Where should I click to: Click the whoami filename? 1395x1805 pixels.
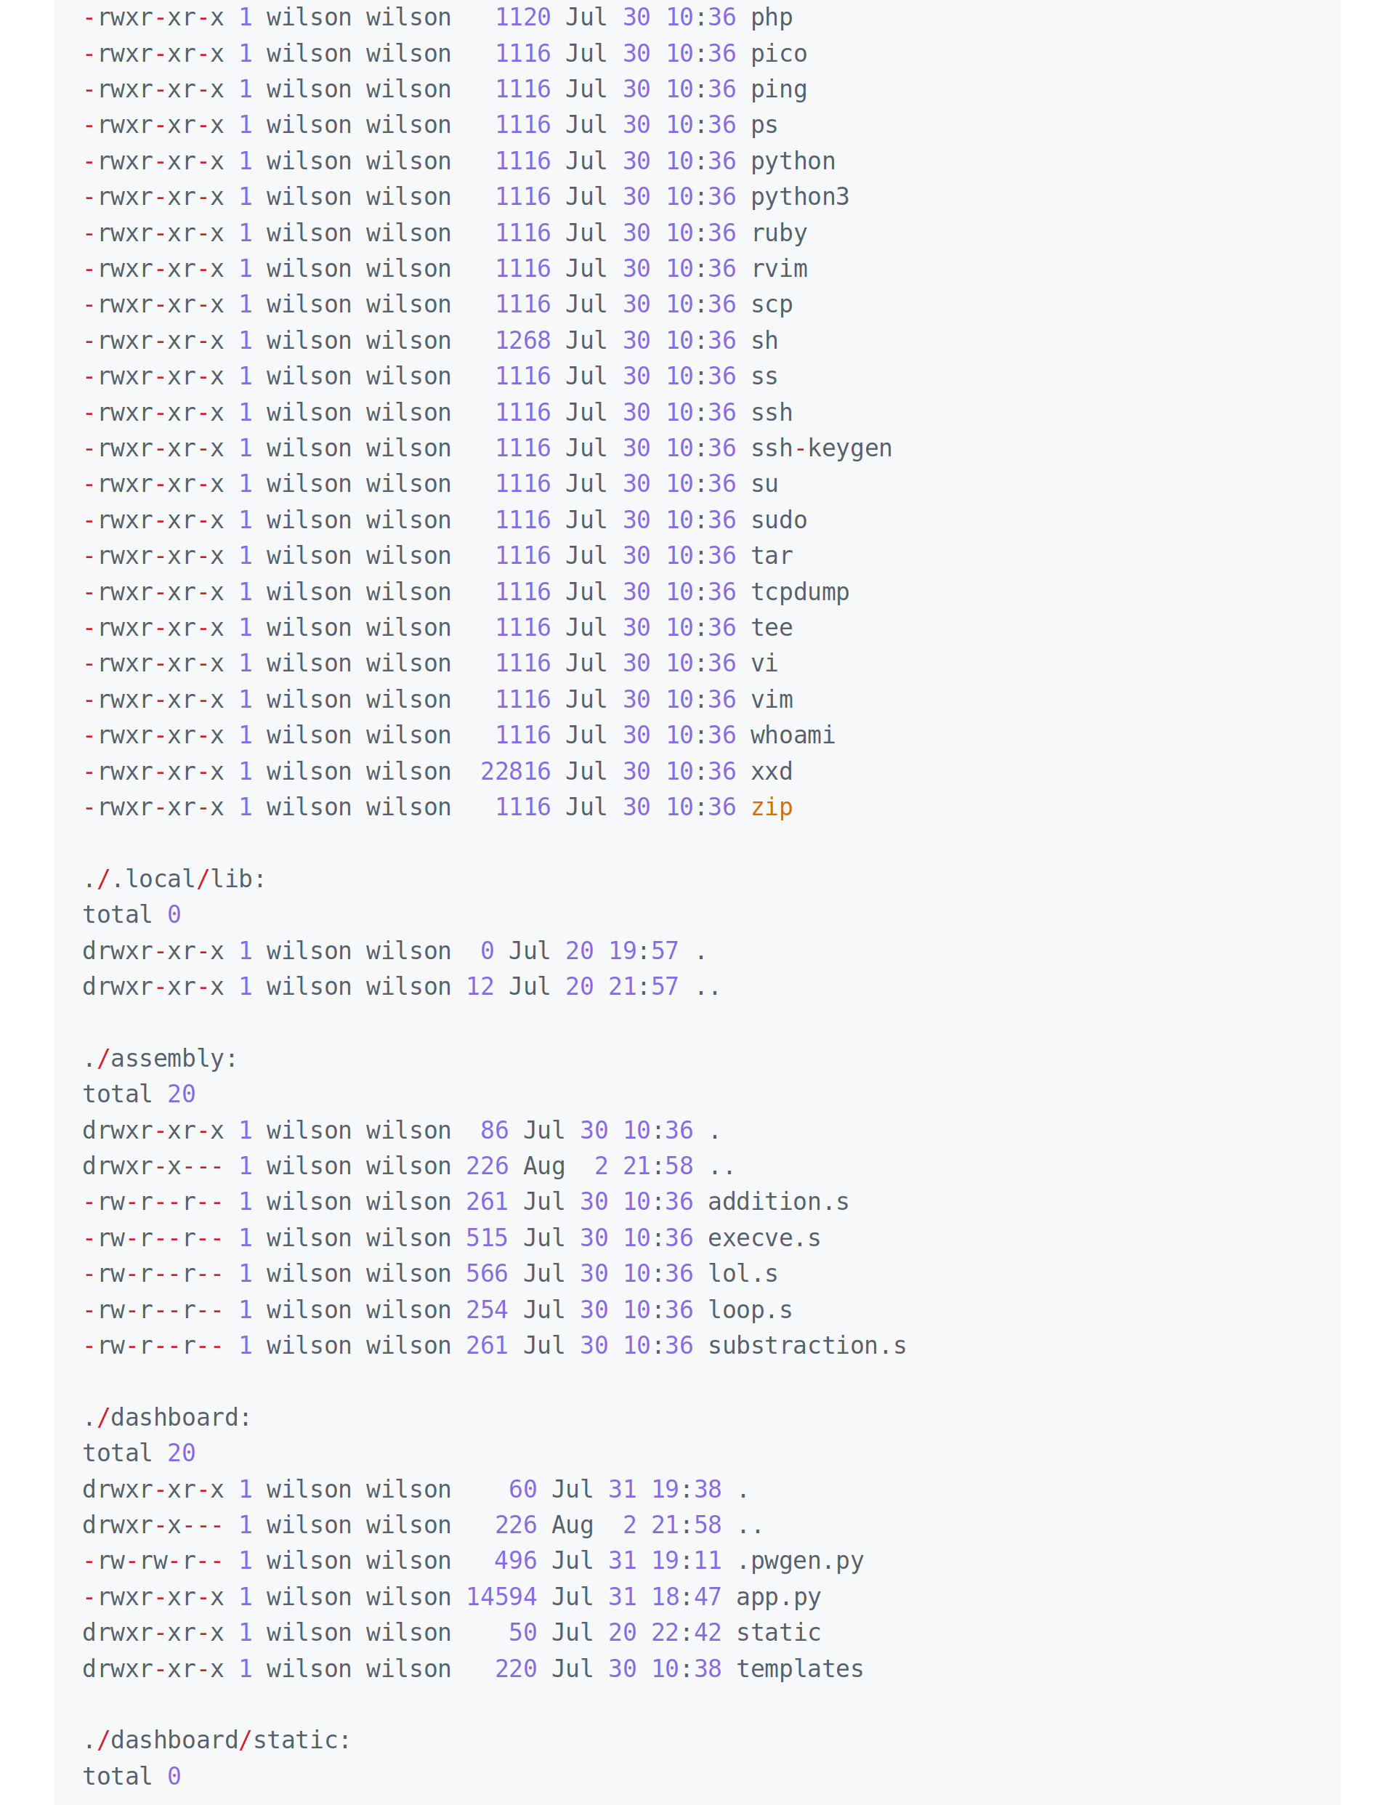click(793, 735)
